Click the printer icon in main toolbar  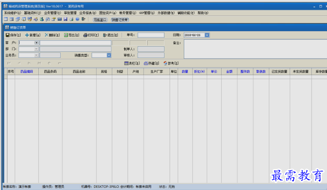tap(71, 19)
